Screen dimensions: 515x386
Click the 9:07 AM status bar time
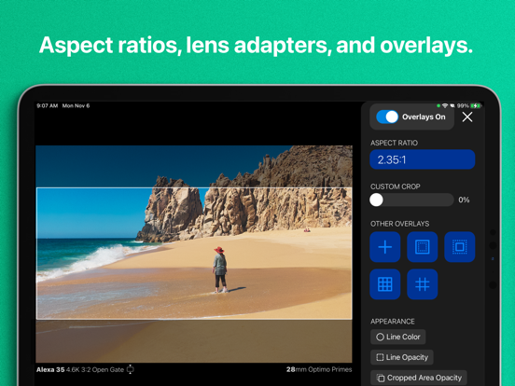(x=48, y=105)
